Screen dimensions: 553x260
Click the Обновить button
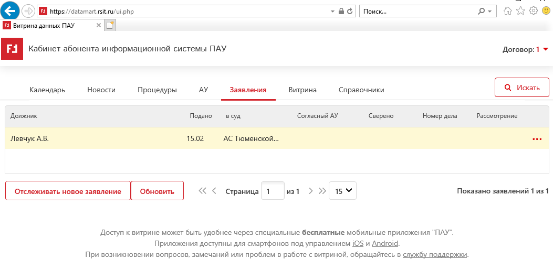coord(157,191)
